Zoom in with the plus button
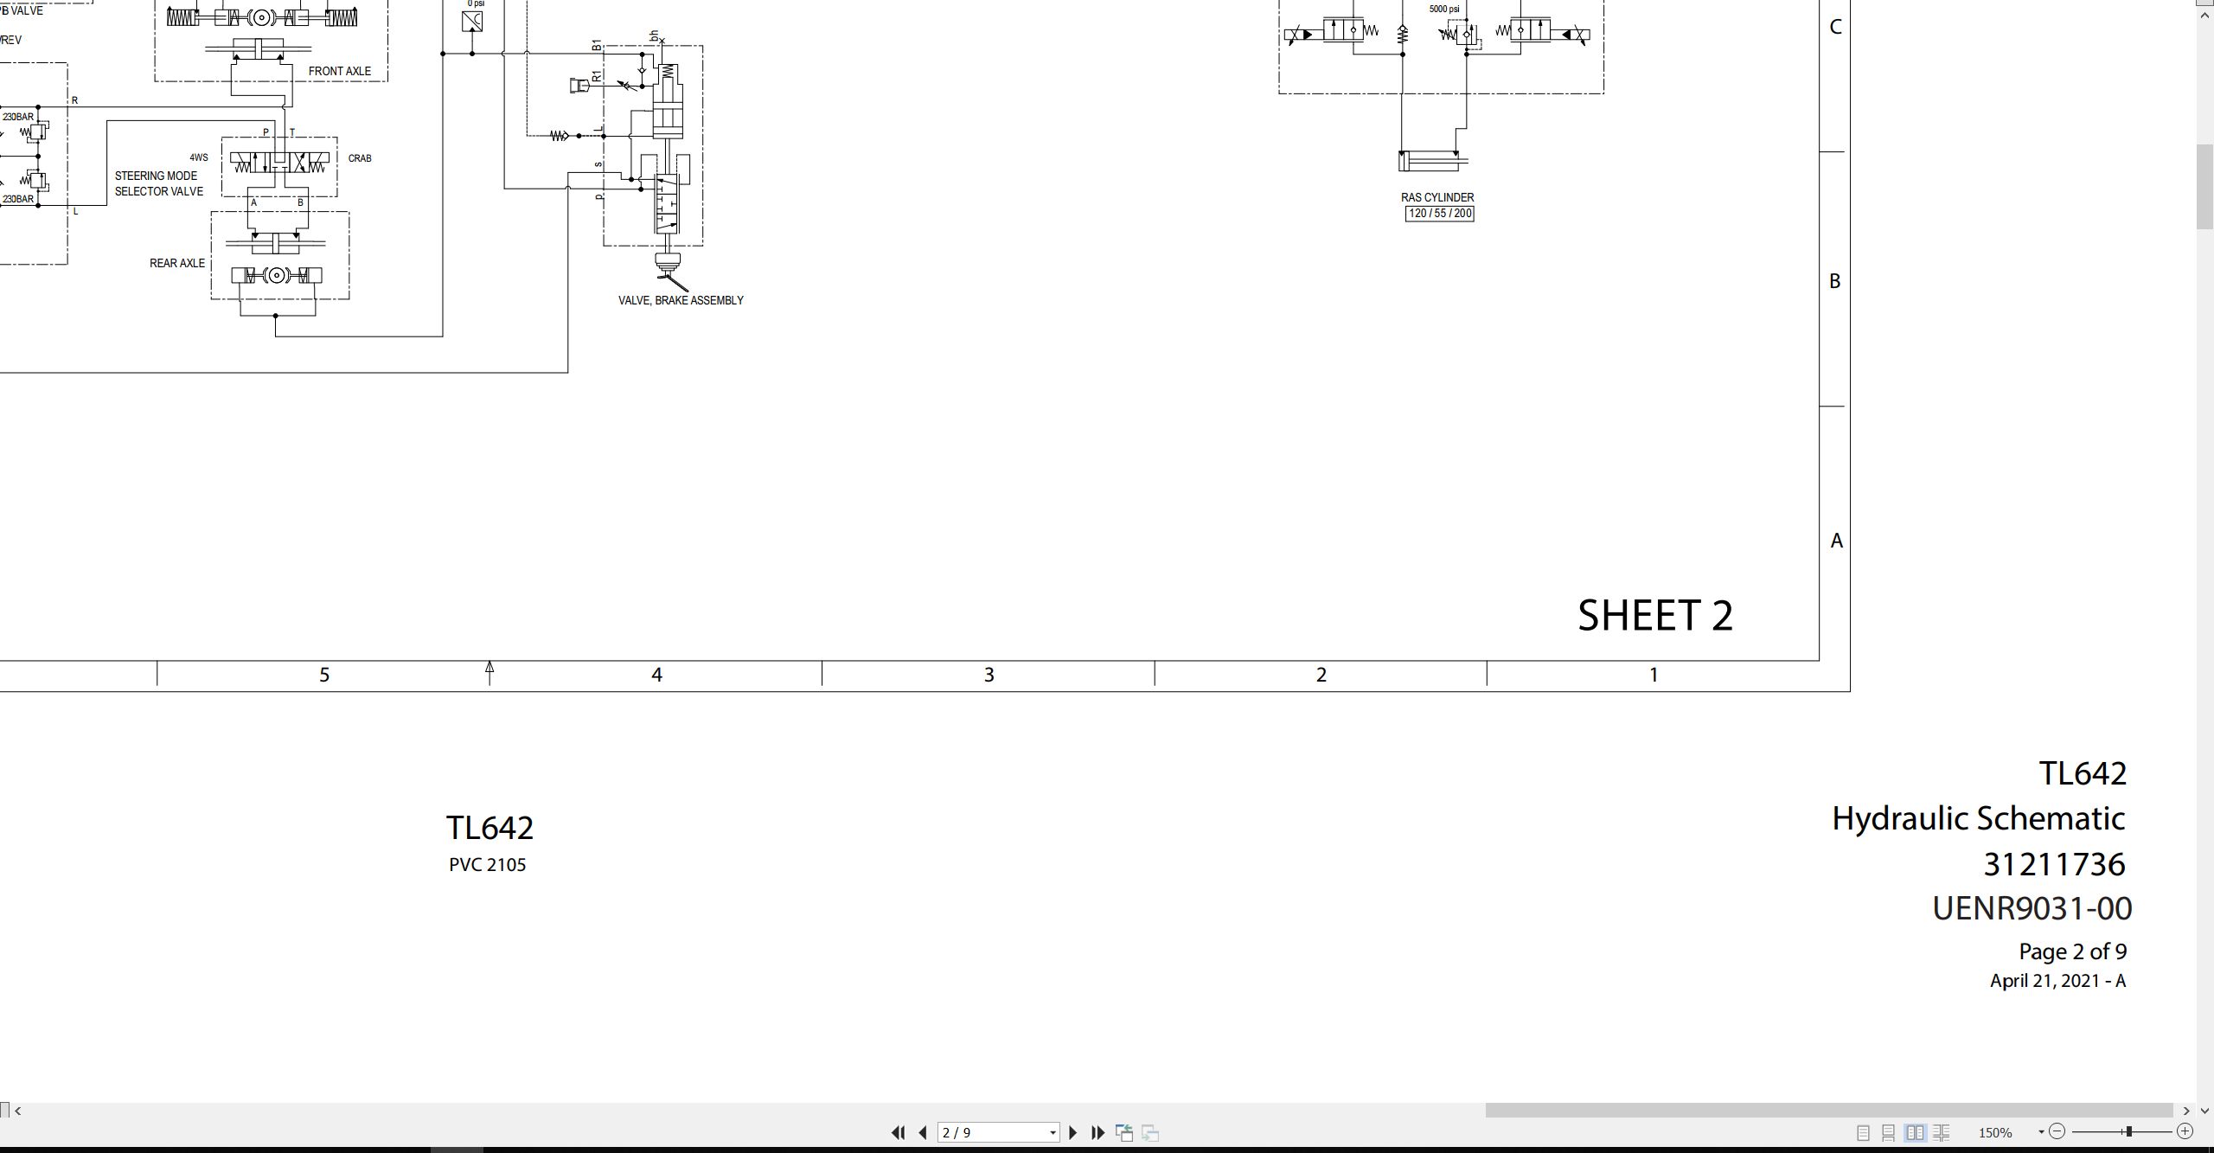The width and height of the screenshot is (2214, 1153). [x=2185, y=1131]
